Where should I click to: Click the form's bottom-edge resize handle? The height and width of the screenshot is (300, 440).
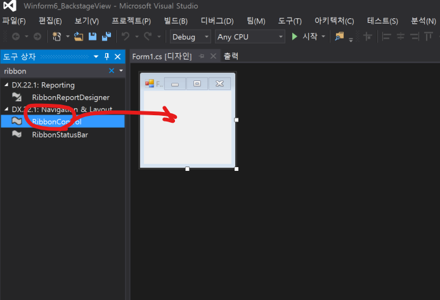[187, 169]
